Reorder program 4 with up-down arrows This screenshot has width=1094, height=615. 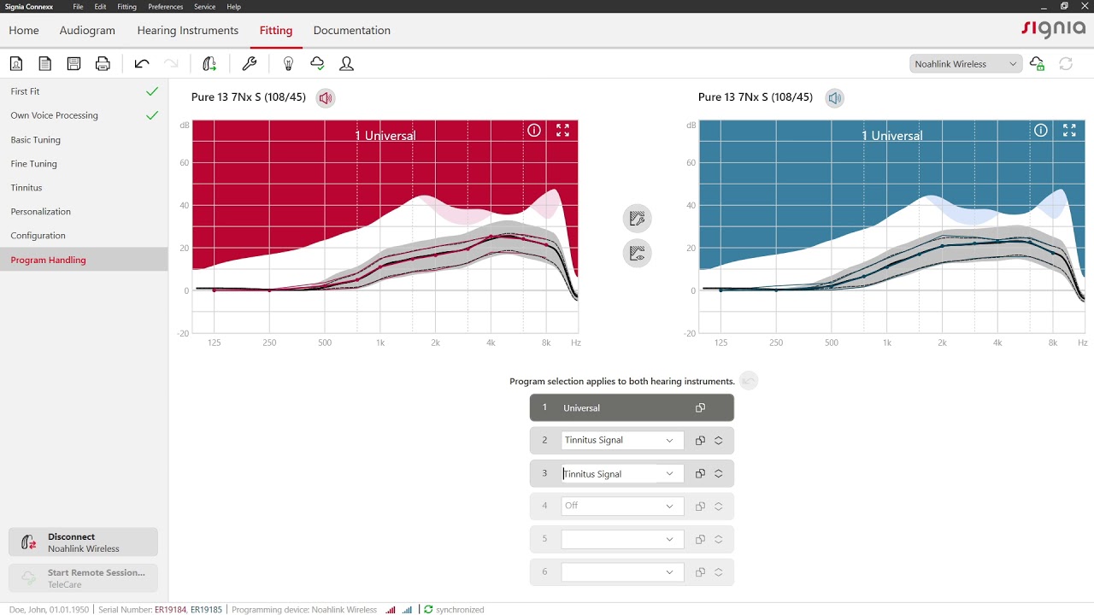(719, 507)
